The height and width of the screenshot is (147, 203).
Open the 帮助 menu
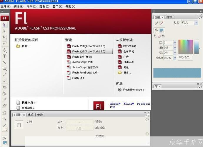pos(70,6)
